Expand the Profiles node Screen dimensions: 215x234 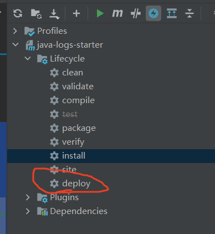15,31
